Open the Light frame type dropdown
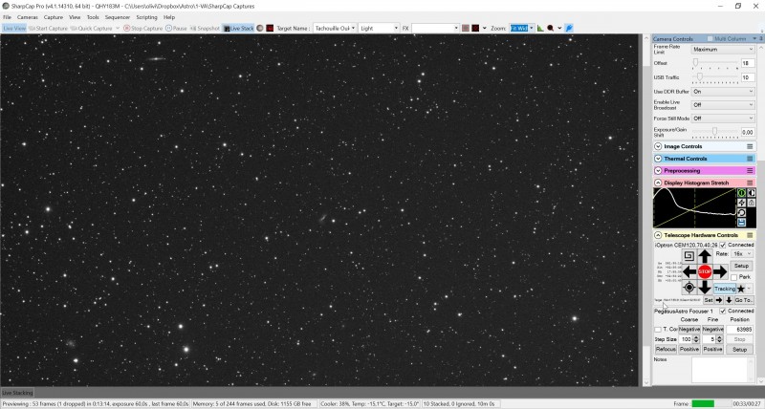This screenshot has width=765, height=409. tap(379, 29)
